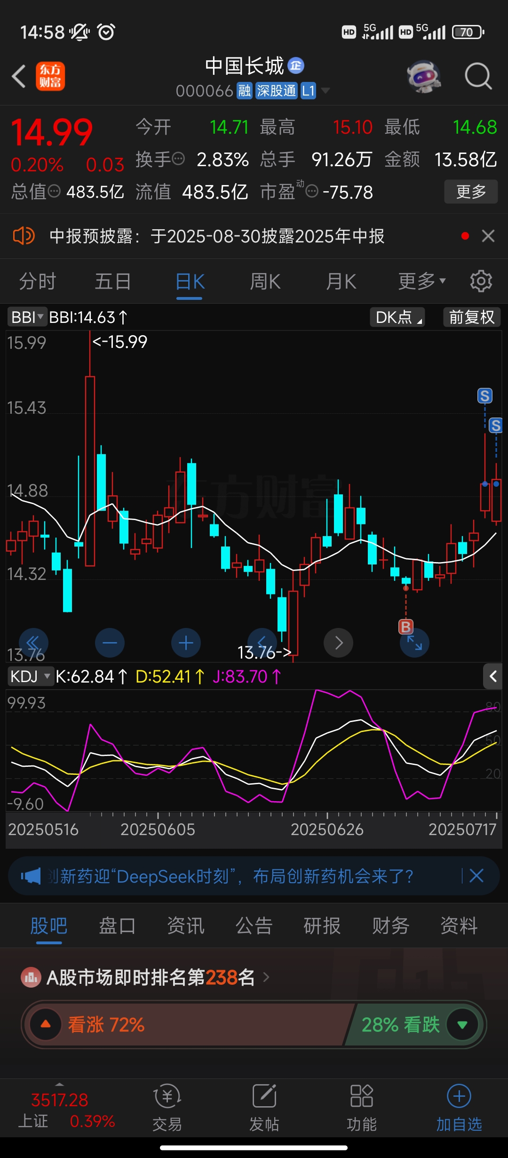Tap the 14.99 current price

pos(52,132)
